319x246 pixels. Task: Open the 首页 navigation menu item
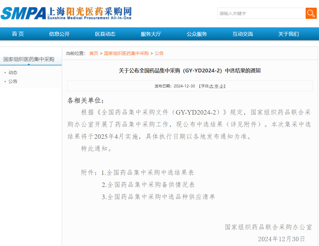coord(18,34)
